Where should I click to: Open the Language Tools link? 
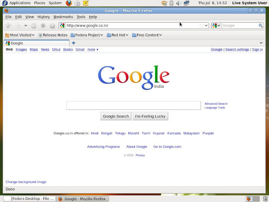214,108
